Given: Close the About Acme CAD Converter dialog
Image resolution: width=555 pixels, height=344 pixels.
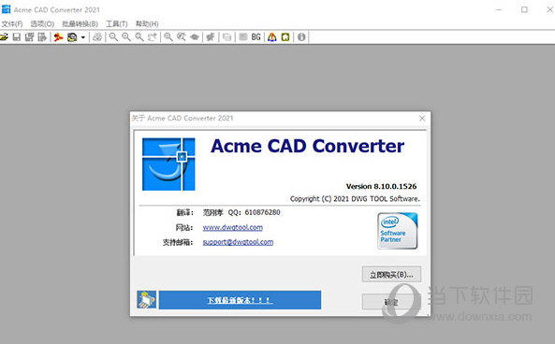Looking at the screenshot, I should [x=422, y=118].
